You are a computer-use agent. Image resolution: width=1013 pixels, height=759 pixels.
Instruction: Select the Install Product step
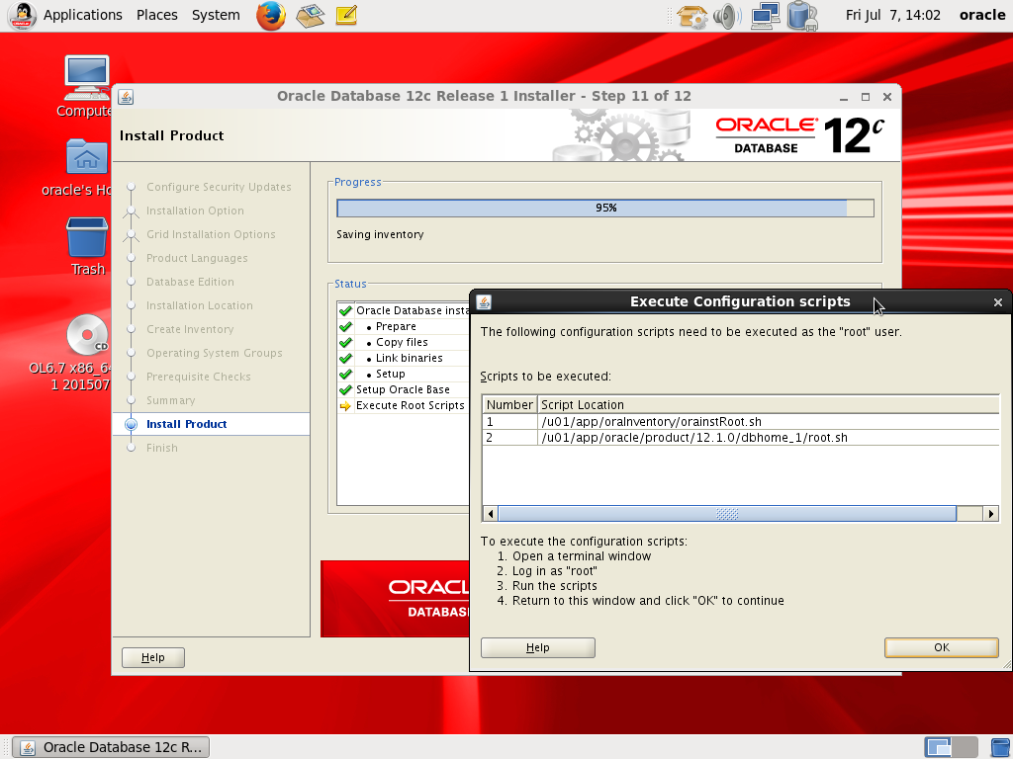[186, 424]
